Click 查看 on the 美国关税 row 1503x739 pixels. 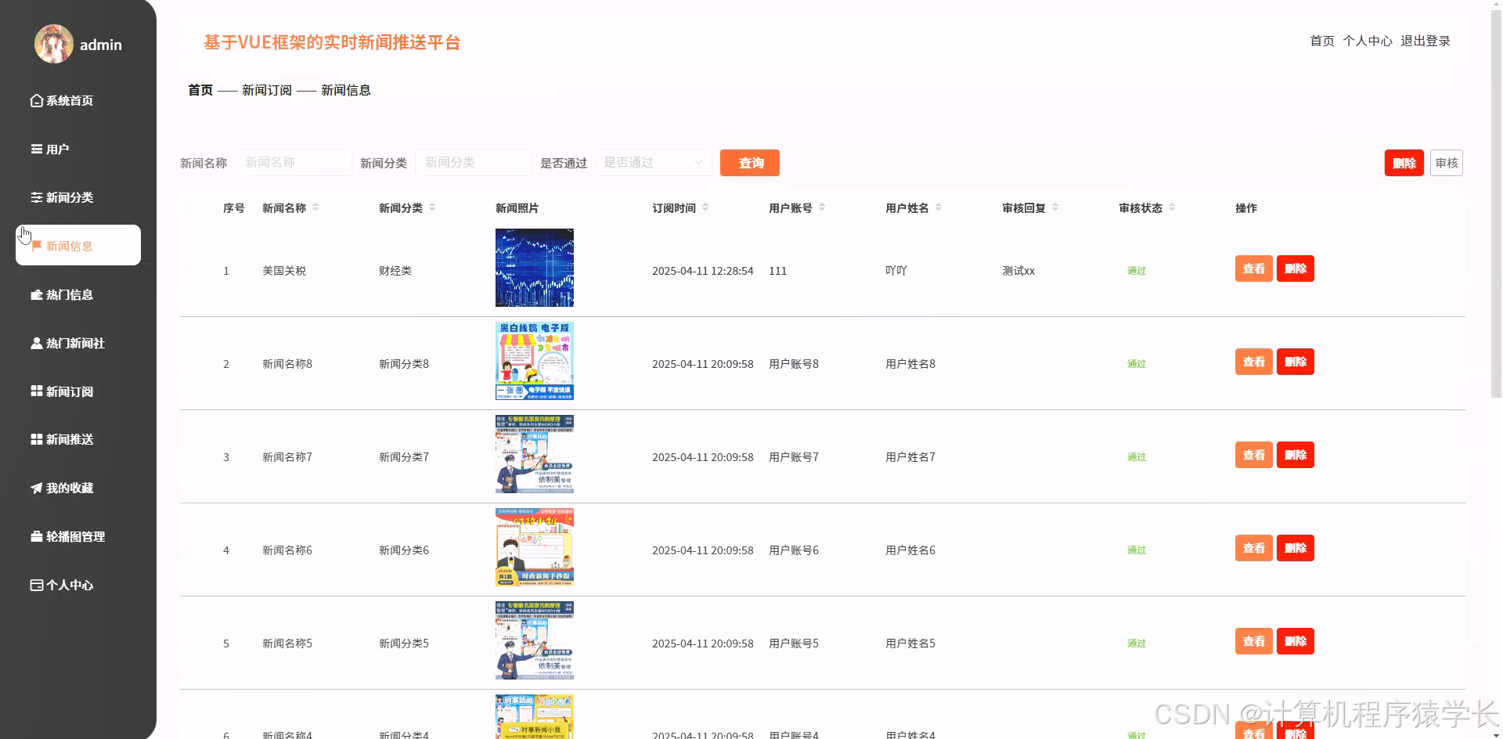[1253, 269]
